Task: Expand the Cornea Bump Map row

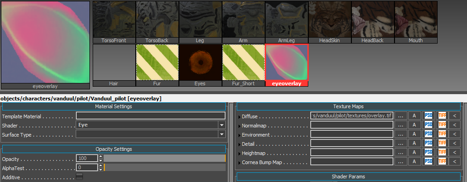Action: [239, 163]
